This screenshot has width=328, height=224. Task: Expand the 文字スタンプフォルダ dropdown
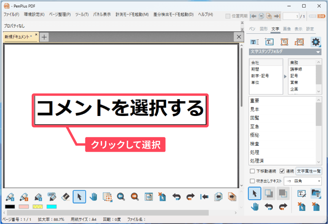(318, 52)
